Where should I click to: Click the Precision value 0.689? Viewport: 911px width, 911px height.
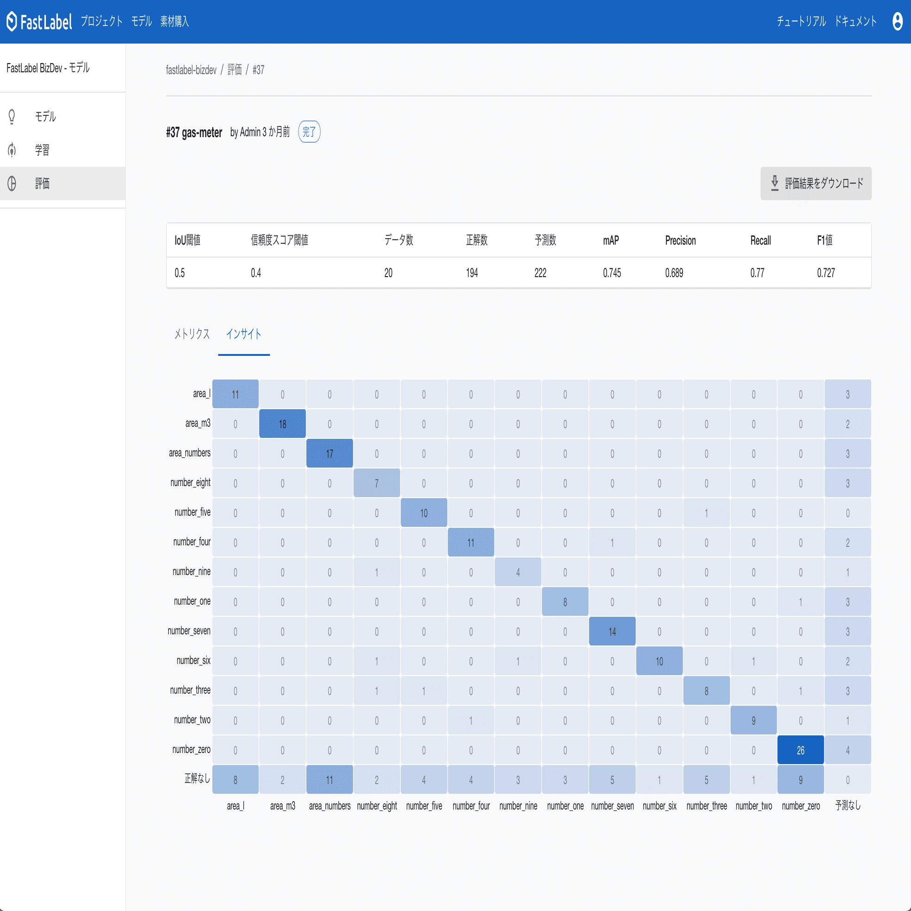point(674,273)
